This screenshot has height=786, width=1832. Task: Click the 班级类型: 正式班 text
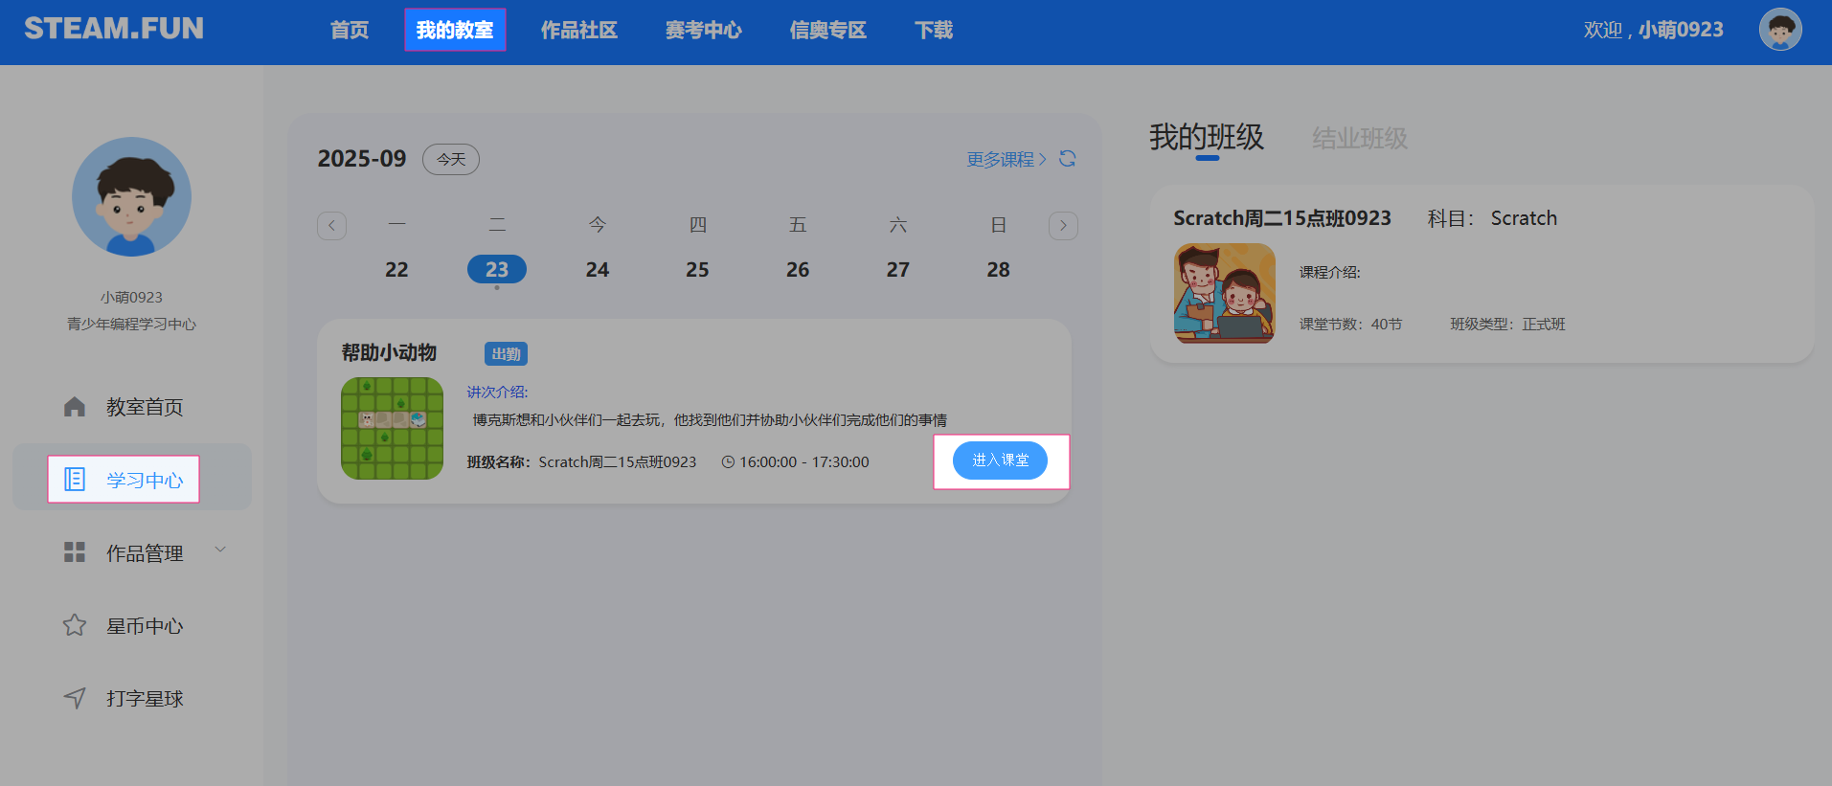point(1507,325)
